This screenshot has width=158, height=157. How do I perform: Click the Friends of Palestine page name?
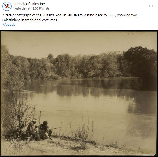tap(29, 4)
